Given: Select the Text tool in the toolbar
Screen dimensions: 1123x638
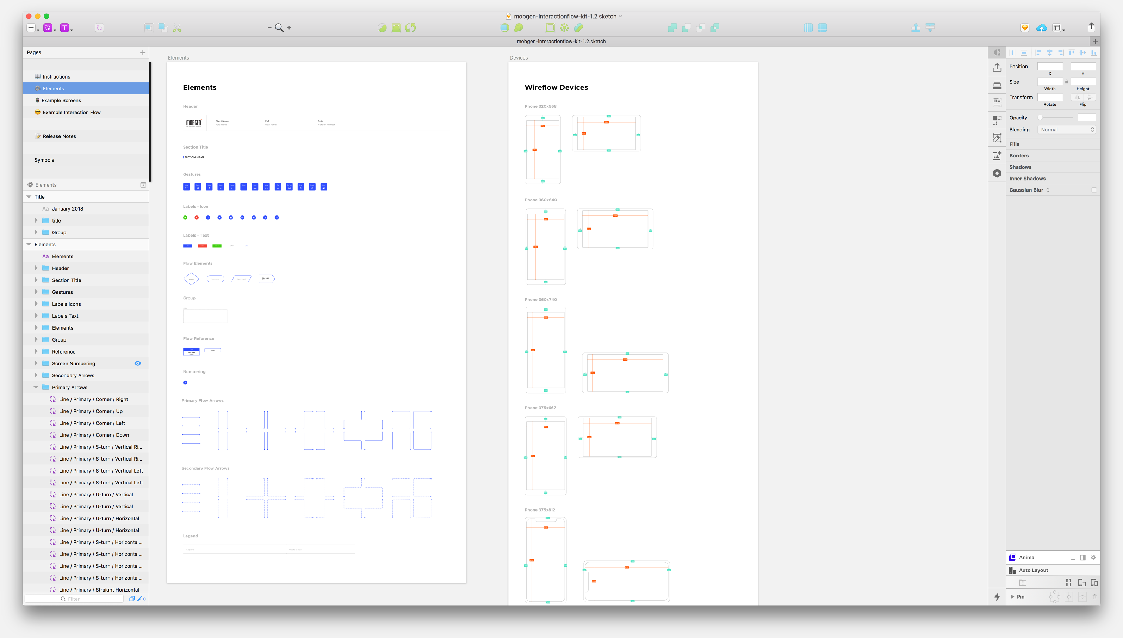Looking at the screenshot, I should point(65,27).
